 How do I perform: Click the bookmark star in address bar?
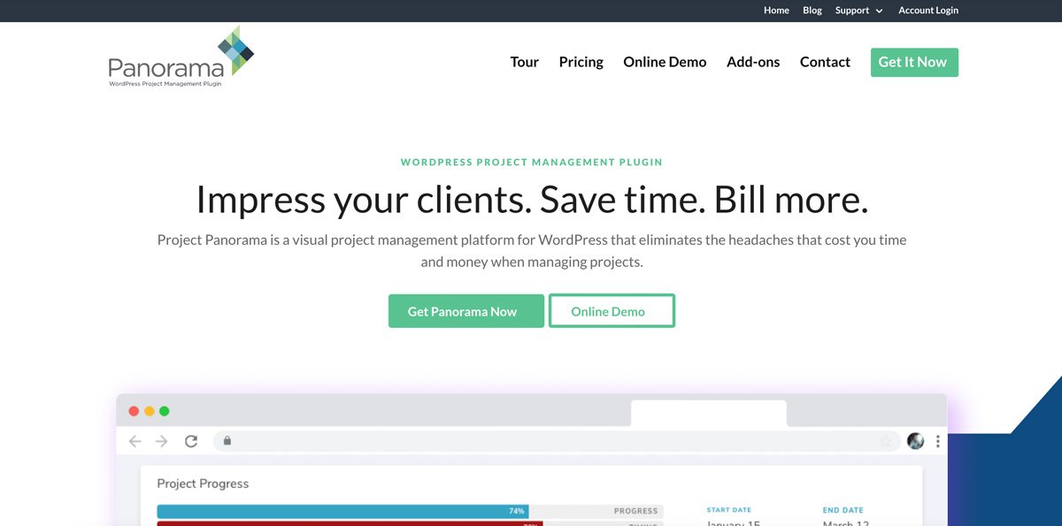point(885,441)
